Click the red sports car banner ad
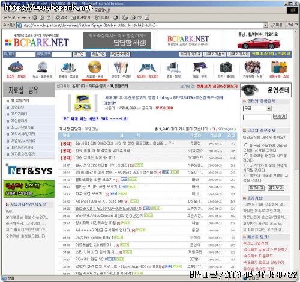Image resolution: width=300 pixels, height=282 pixels. click(258, 41)
